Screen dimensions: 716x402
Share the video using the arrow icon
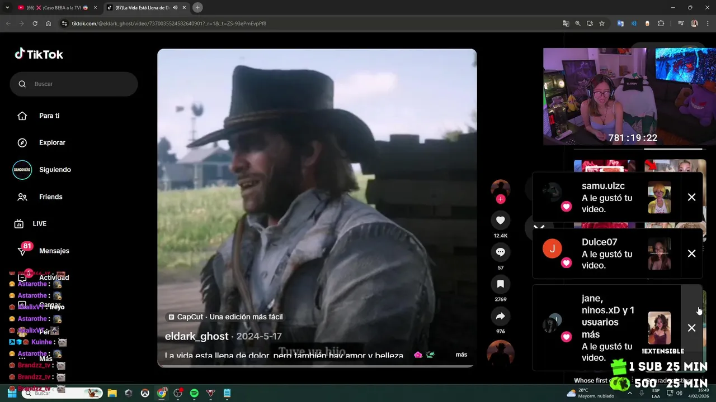[x=500, y=317]
